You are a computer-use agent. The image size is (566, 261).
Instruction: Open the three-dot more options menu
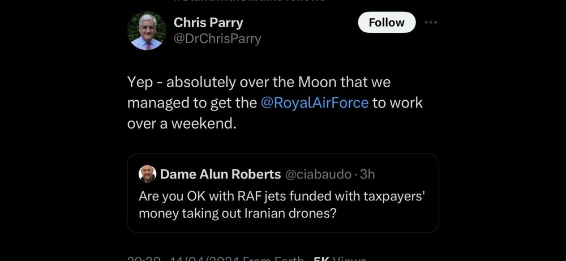coord(431,23)
